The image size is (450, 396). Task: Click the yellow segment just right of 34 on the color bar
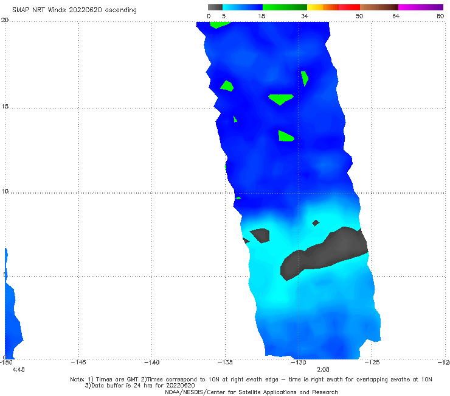[x=315, y=7]
